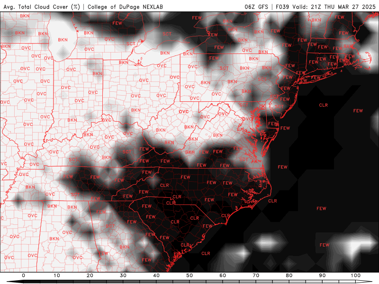Click the 10 value on the color scale
This screenshot has height=284, width=379.
pos(56,275)
